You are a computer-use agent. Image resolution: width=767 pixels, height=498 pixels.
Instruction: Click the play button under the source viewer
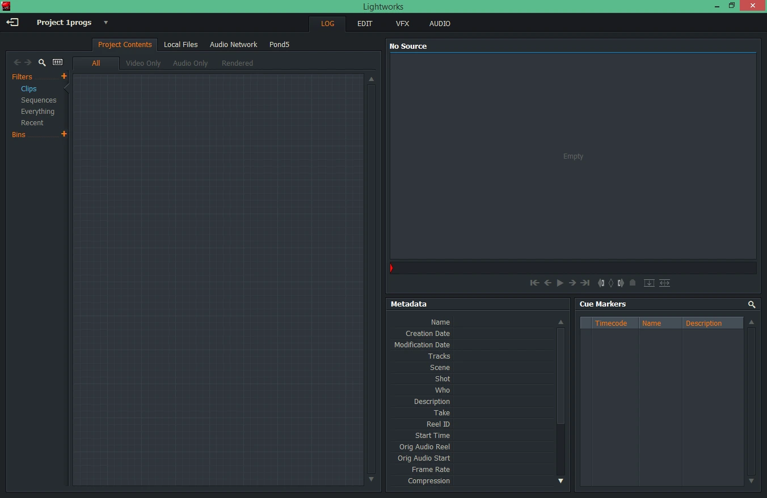[560, 283]
